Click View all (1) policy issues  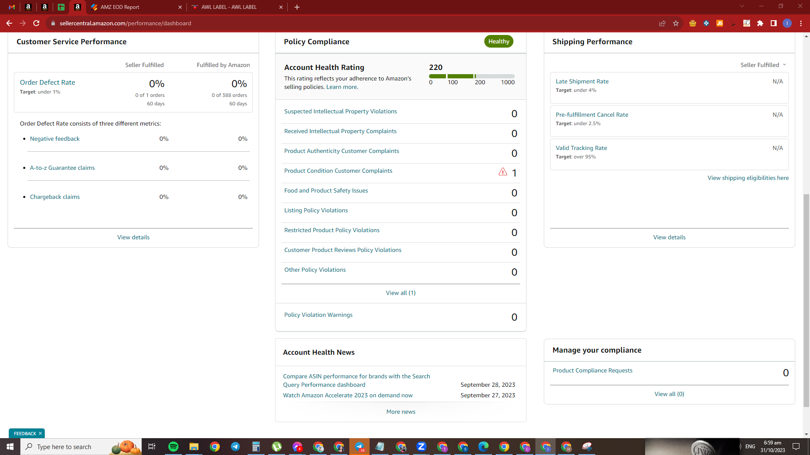[401, 293]
